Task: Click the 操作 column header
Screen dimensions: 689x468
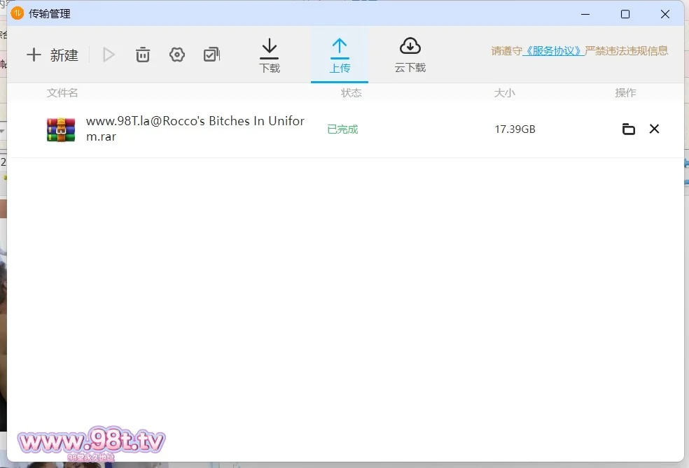Action: tap(625, 92)
